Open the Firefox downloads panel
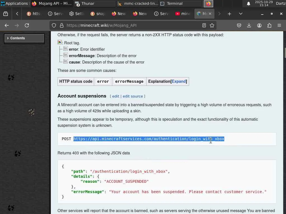The width and height of the screenshot is (286, 214). 249,25
